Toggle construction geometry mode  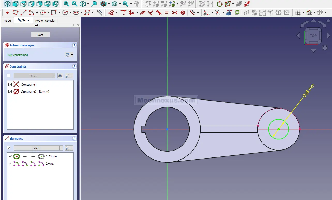(100, 13)
